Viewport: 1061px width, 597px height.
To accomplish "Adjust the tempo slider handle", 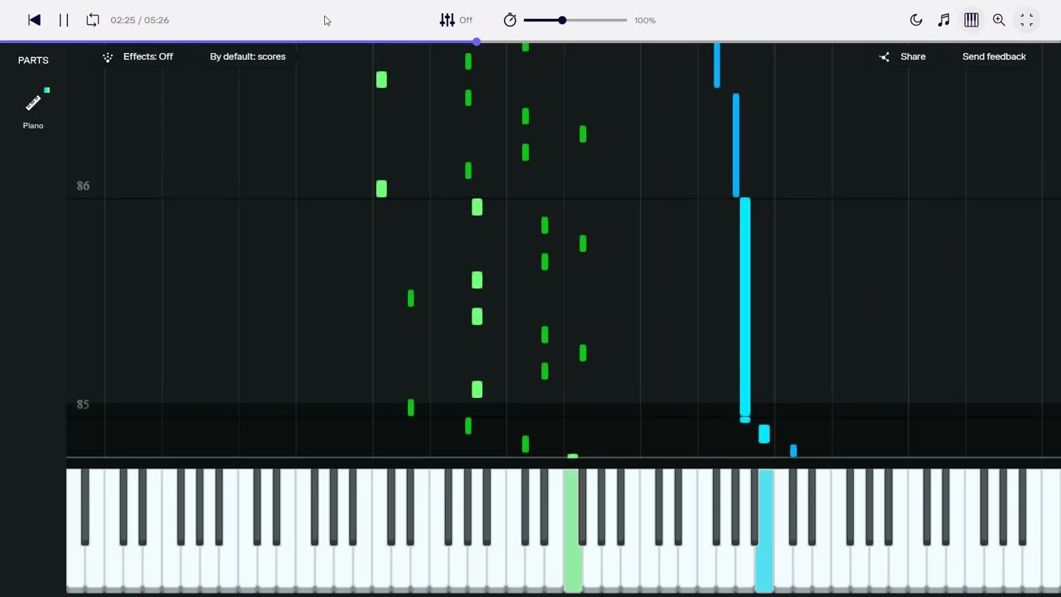I will (562, 20).
